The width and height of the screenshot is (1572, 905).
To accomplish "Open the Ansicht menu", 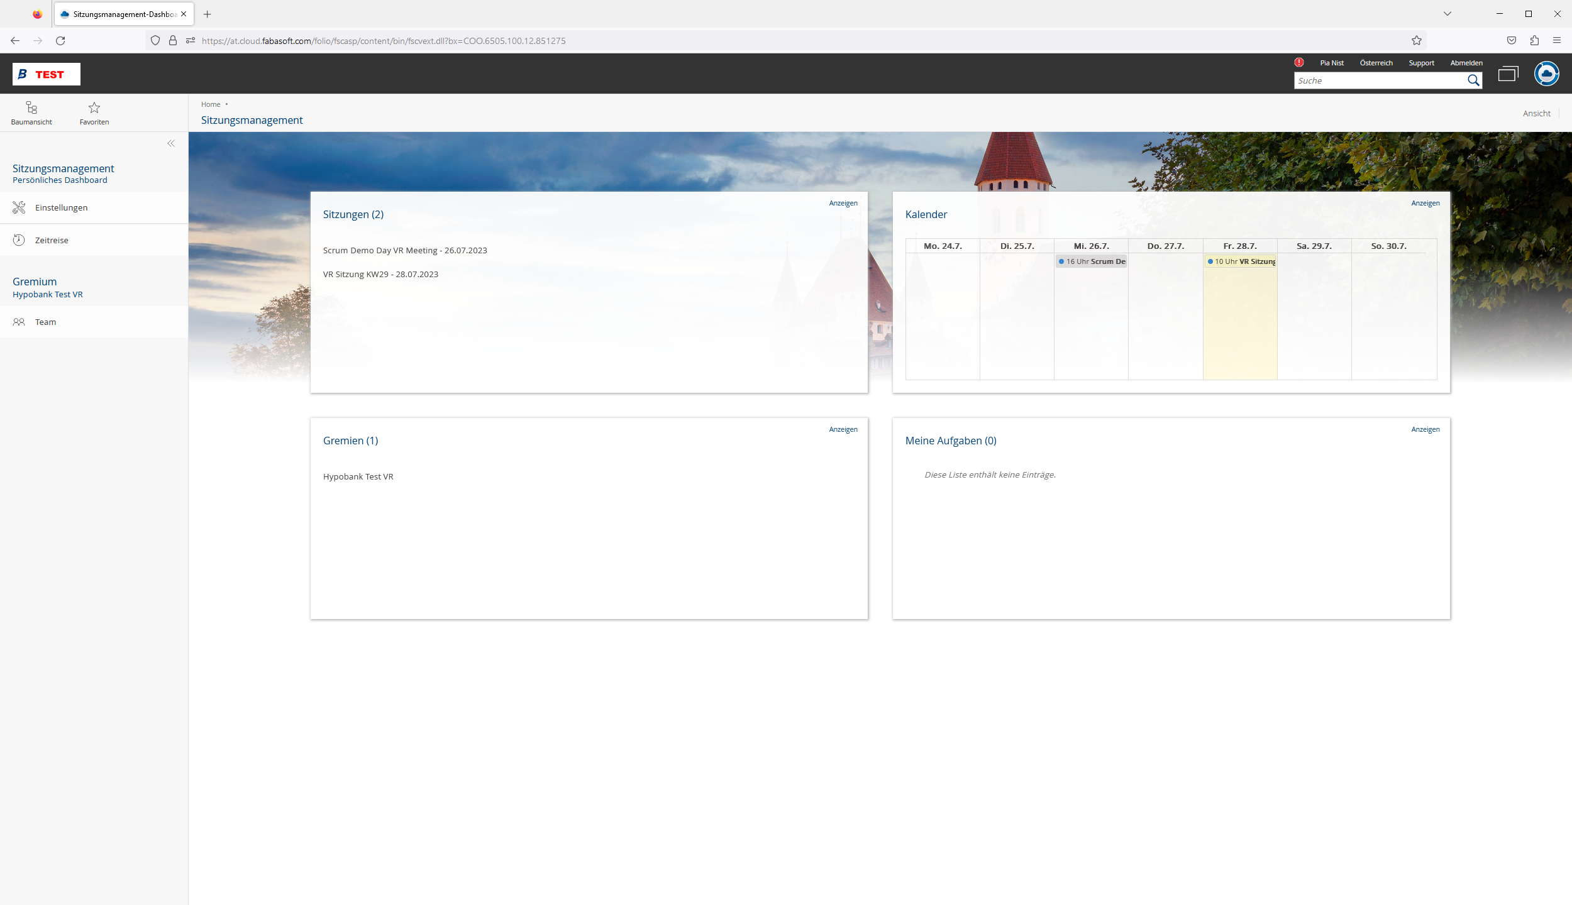I will click(1536, 113).
